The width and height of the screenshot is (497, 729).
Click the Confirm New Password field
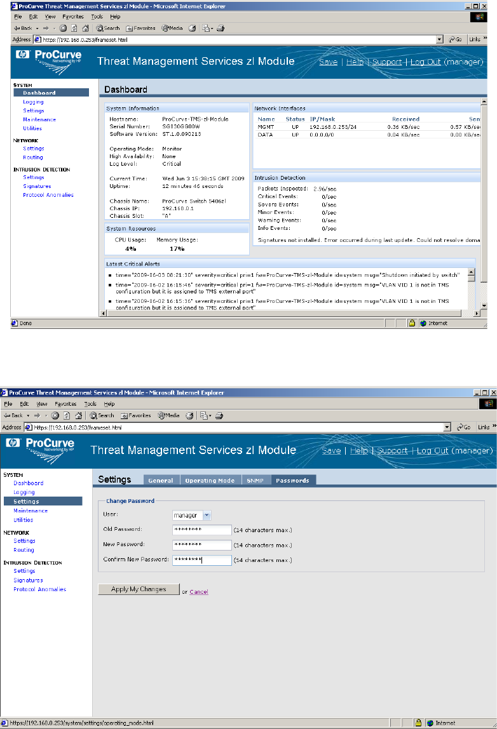coord(202,560)
